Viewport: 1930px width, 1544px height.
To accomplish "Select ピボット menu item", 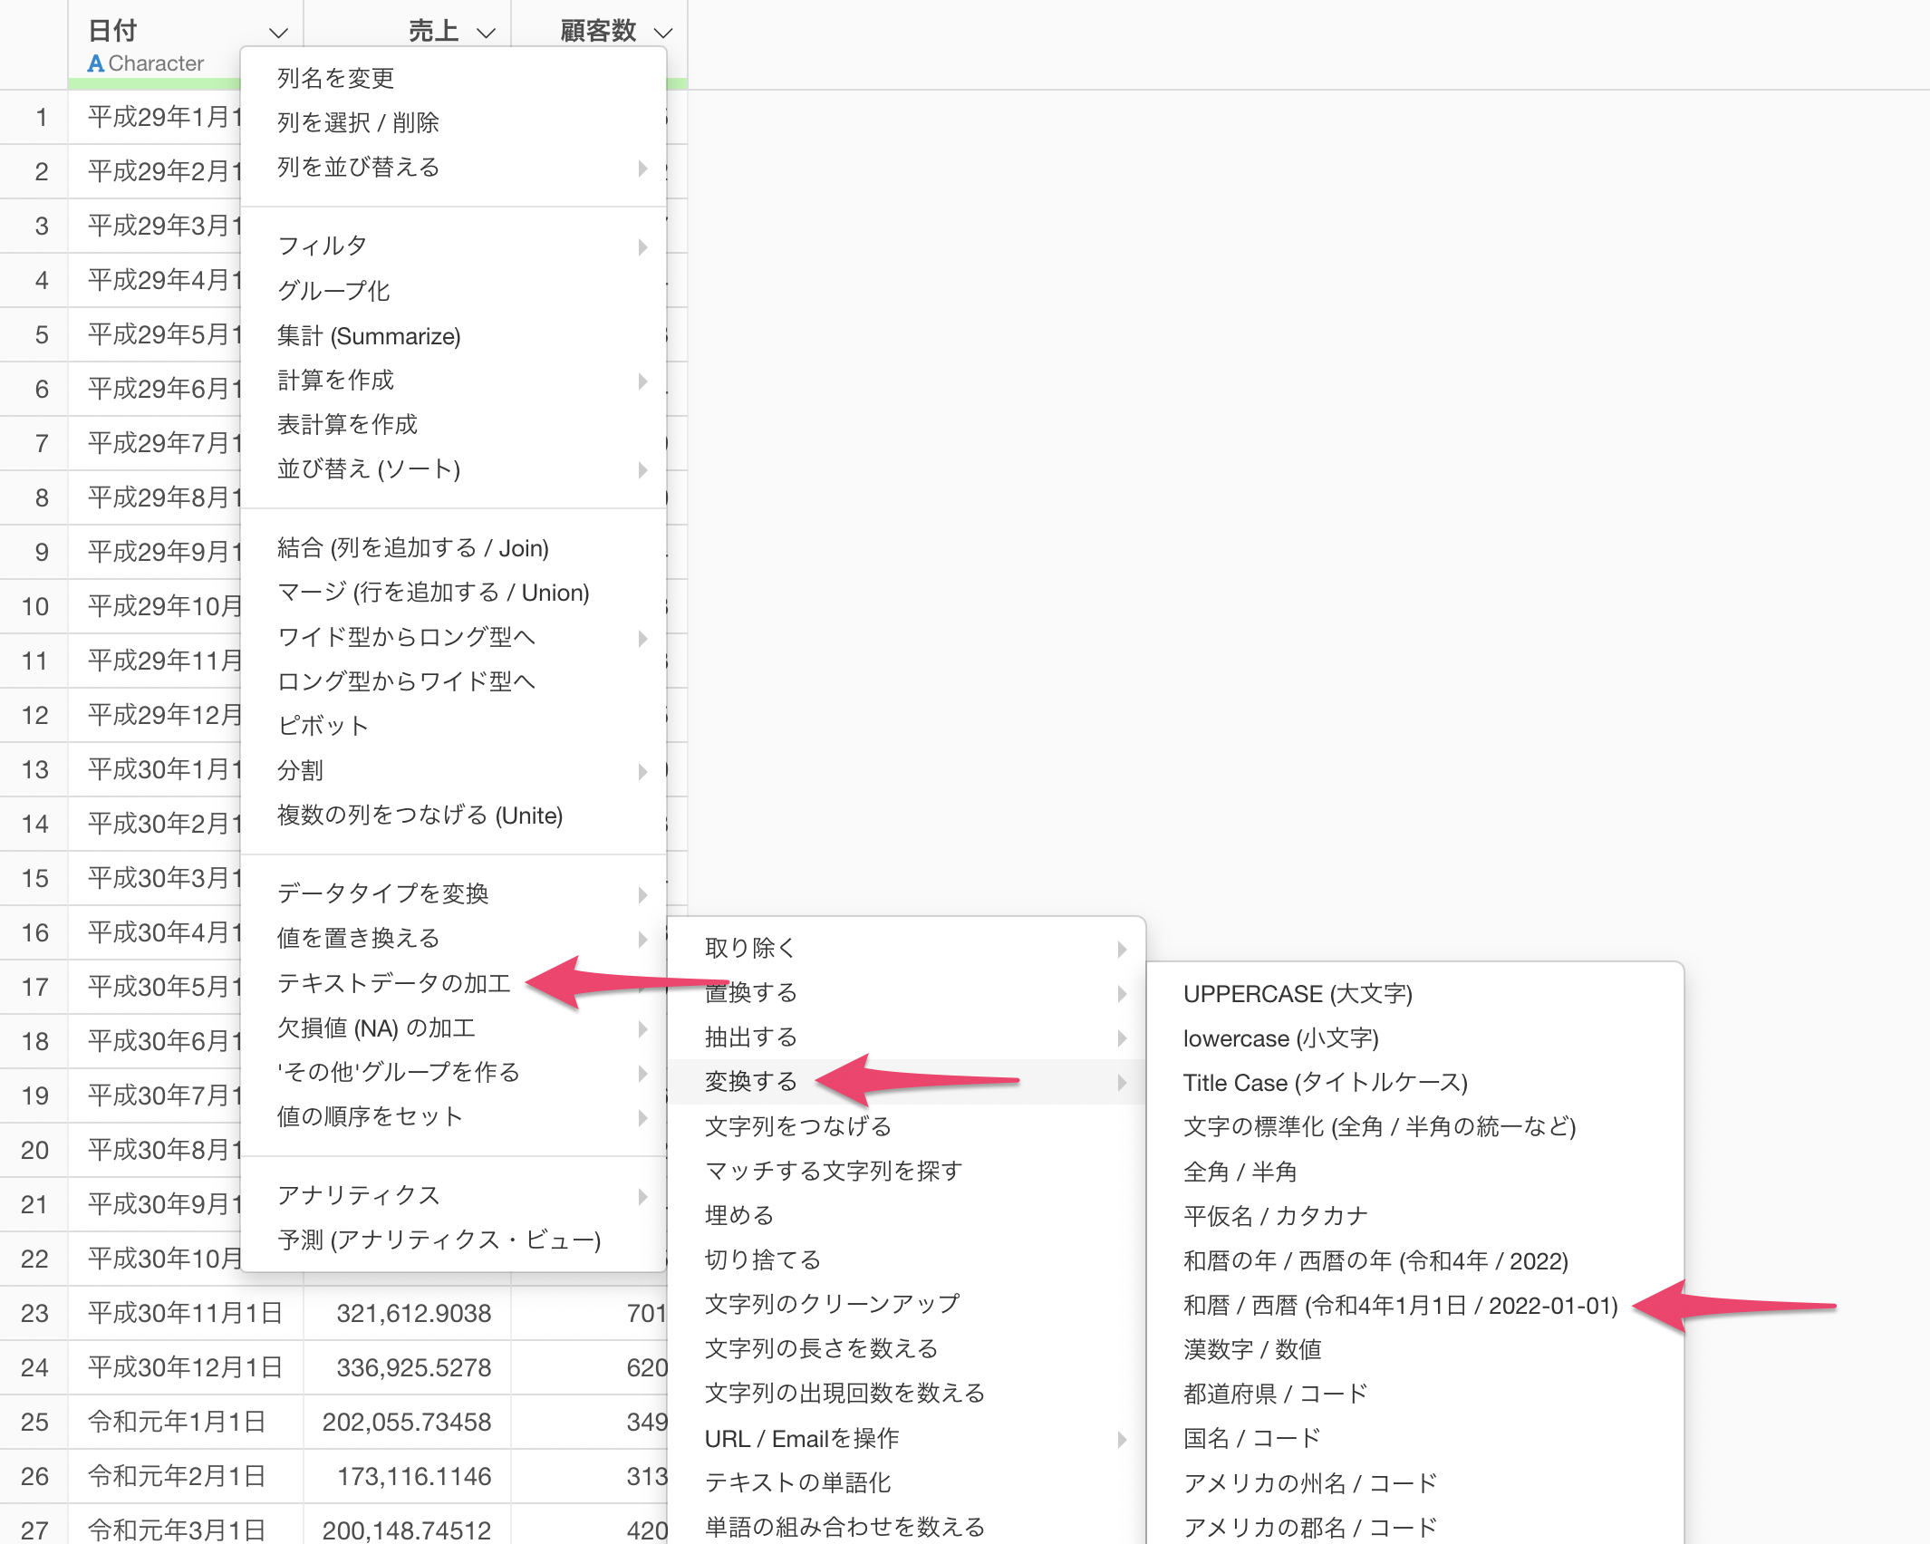I will (x=453, y=725).
